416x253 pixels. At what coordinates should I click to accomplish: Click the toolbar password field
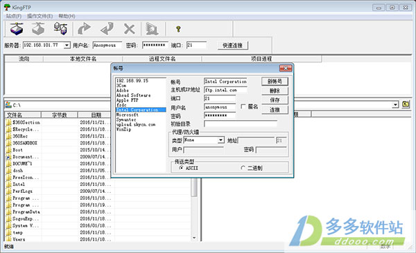pos(155,45)
